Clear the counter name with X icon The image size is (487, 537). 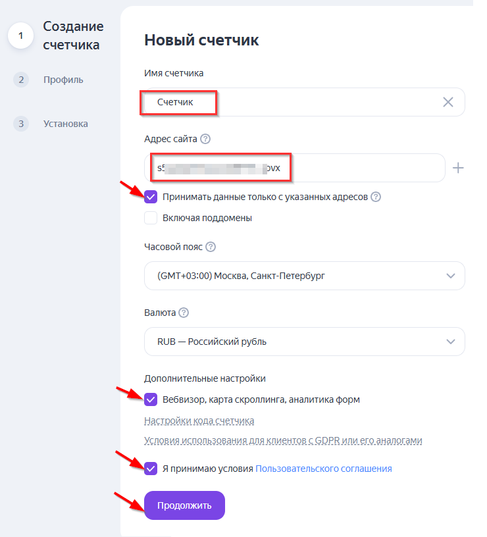[448, 102]
